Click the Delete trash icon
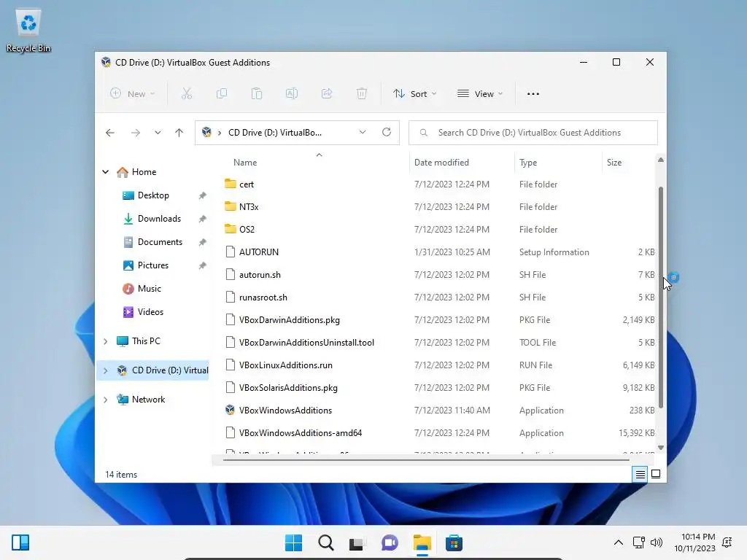747x560 pixels. 362,94
